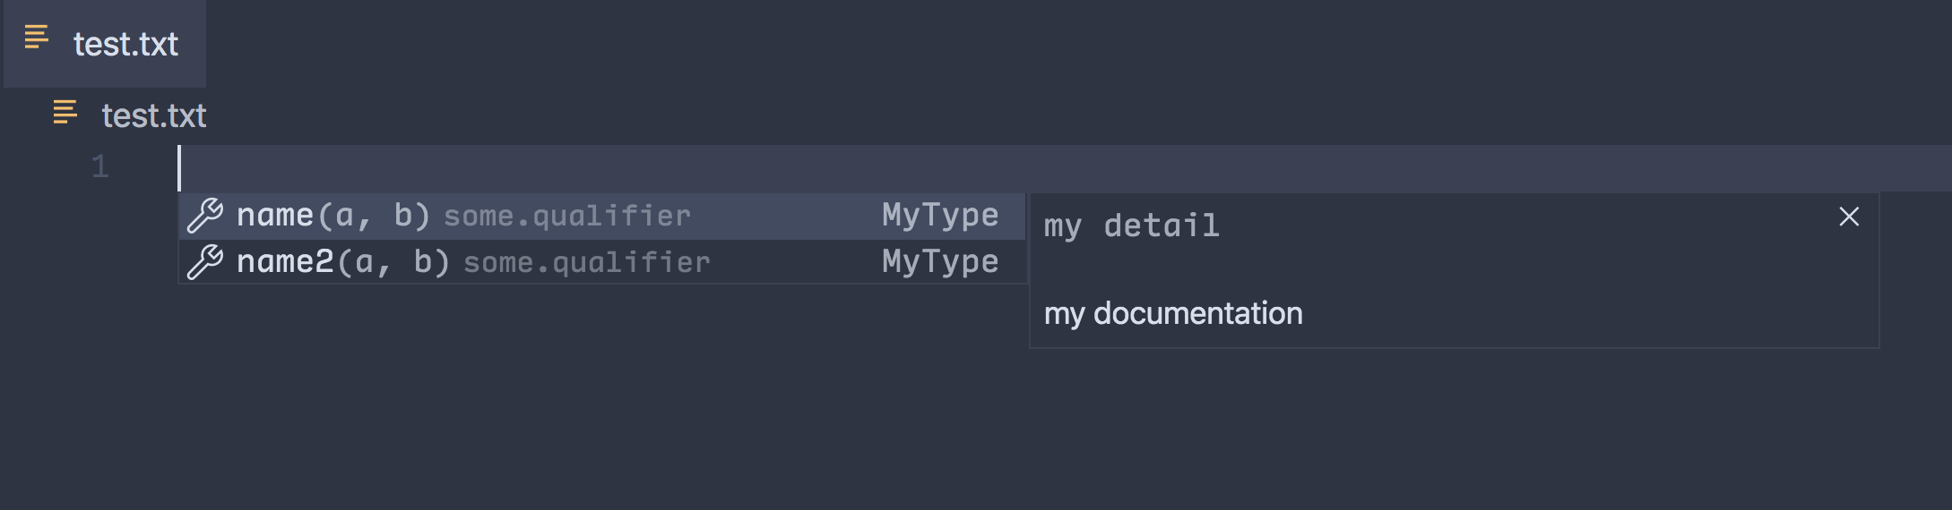Select the test.txt editor tab label
This screenshot has height=510, width=1952.
pos(125,44)
